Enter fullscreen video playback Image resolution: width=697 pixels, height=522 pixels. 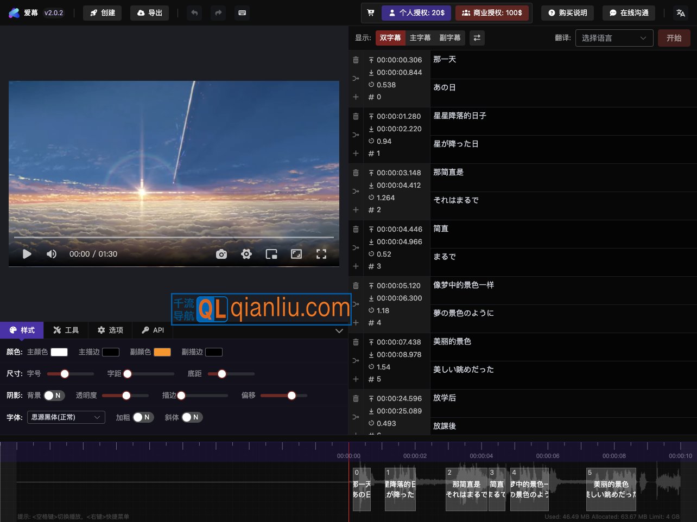321,253
